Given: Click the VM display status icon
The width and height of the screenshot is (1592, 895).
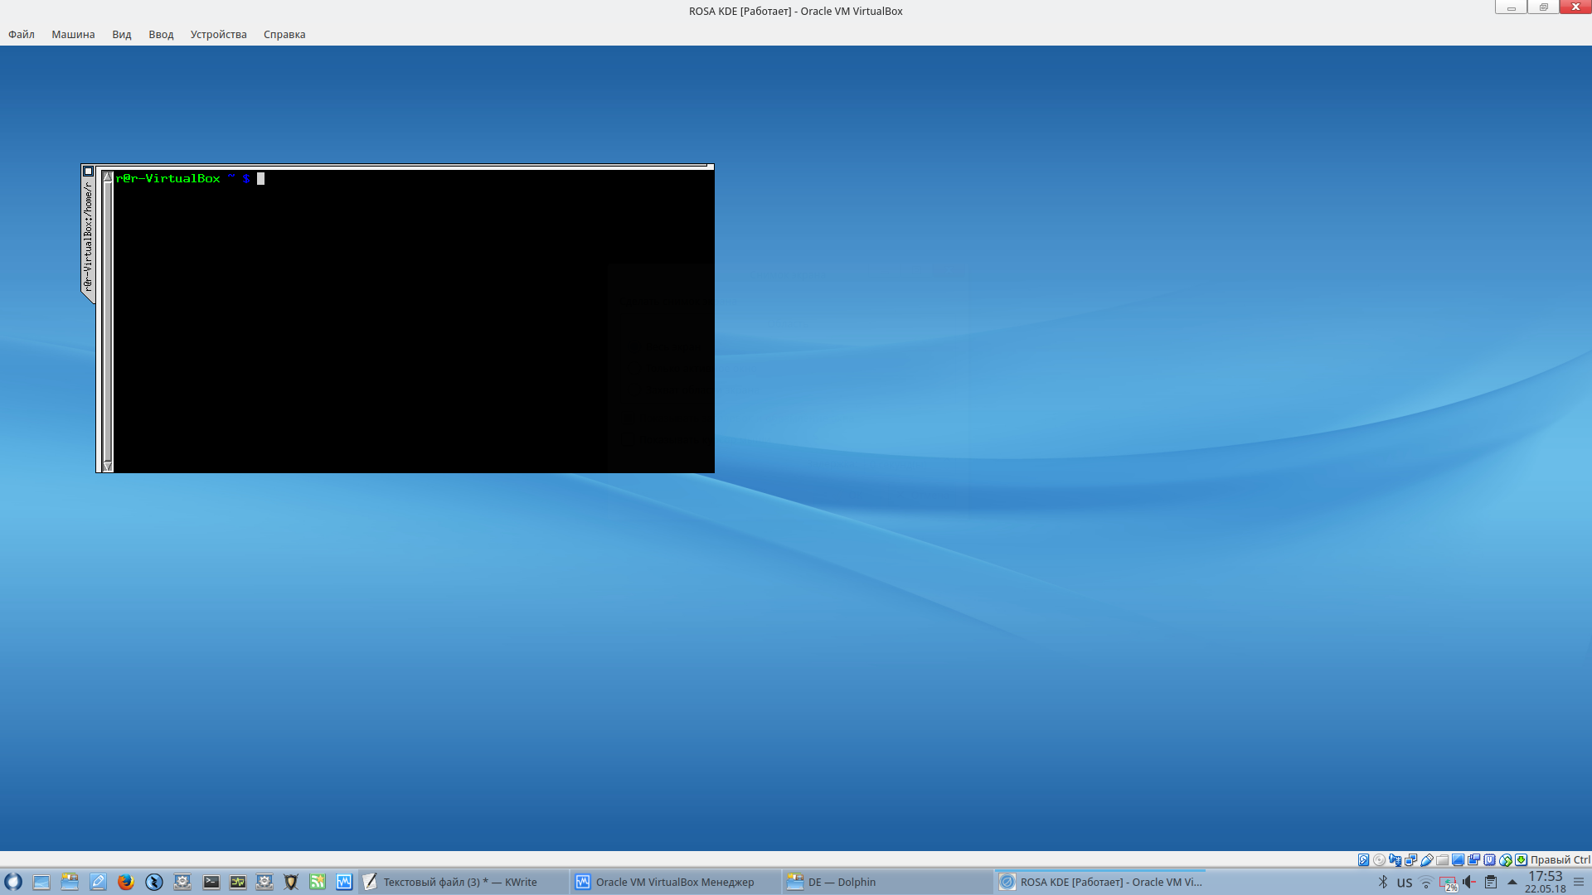Looking at the screenshot, I should point(1458,859).
